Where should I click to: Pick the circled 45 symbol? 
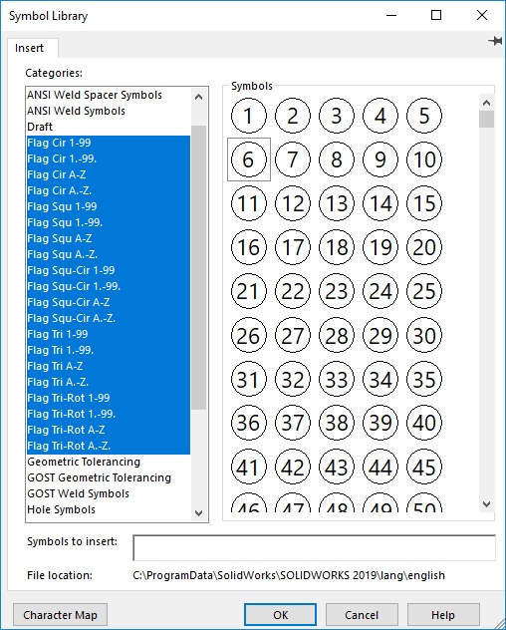pos(424,467)
